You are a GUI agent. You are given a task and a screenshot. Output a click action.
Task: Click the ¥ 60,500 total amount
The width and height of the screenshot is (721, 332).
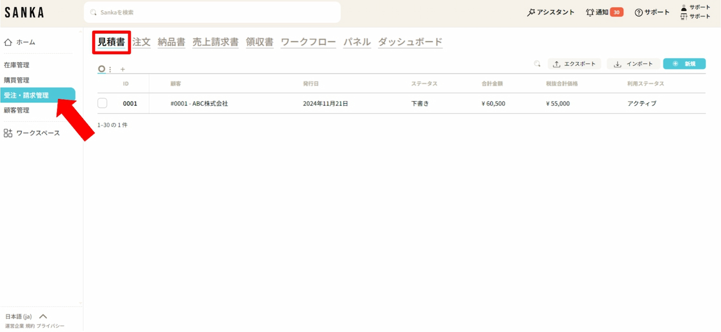493,103
